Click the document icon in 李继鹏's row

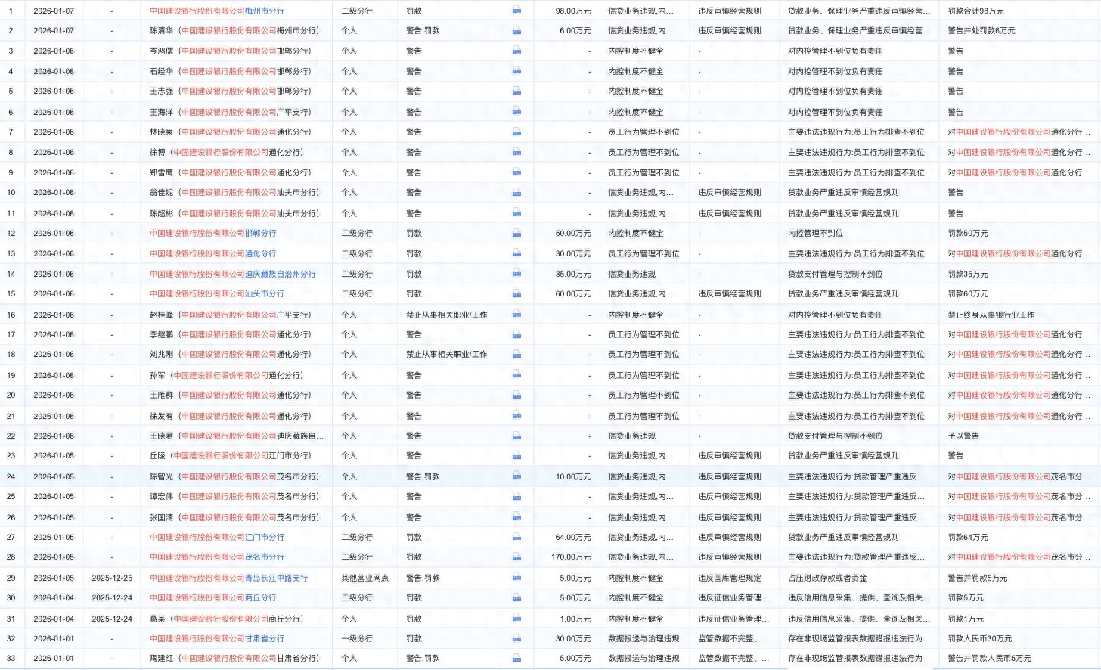[516, 334]
